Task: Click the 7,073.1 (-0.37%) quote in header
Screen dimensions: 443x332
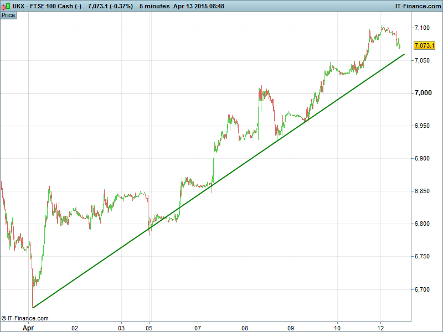Action: [x=110, y=6]
